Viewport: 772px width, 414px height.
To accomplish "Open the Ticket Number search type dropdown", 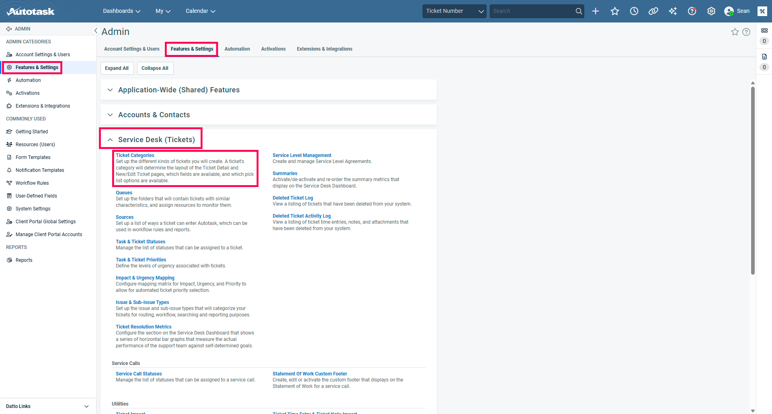I will point(454,11).
